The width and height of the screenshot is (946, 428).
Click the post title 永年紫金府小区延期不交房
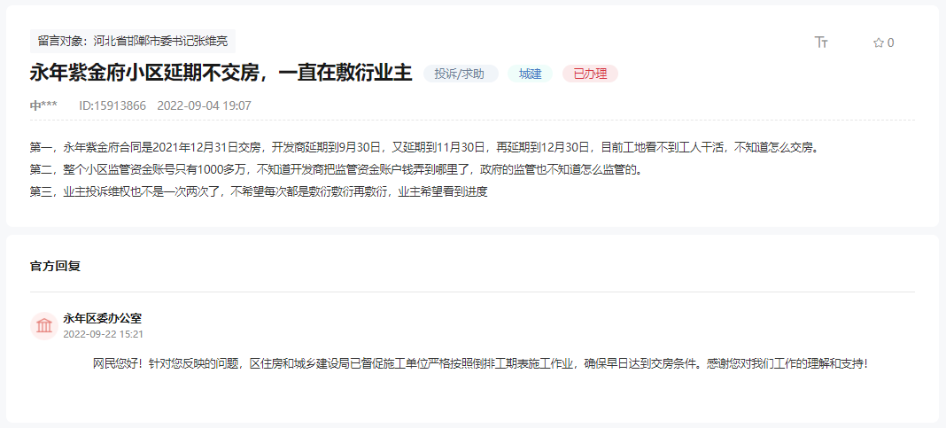click(221, 73)
